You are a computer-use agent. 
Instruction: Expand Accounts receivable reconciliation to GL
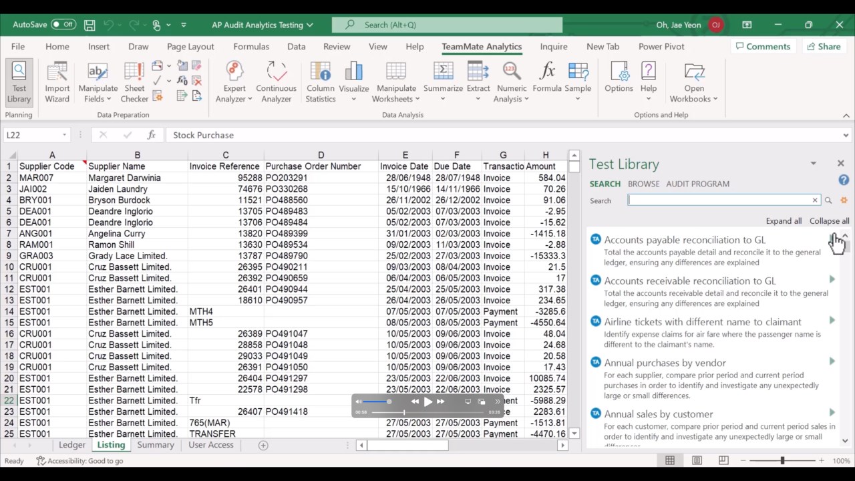click(832, 279)
